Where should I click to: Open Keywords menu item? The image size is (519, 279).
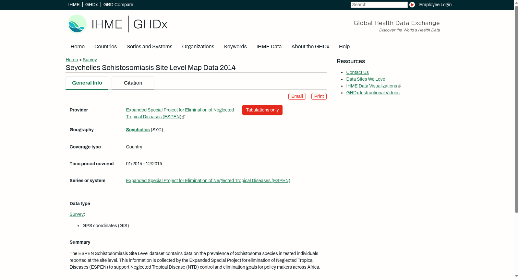(x=235, y=46)
